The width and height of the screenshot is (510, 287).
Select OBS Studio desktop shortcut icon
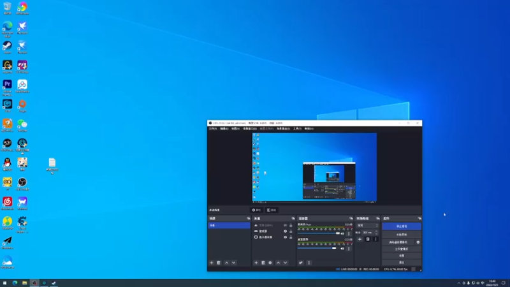(22, 184)
